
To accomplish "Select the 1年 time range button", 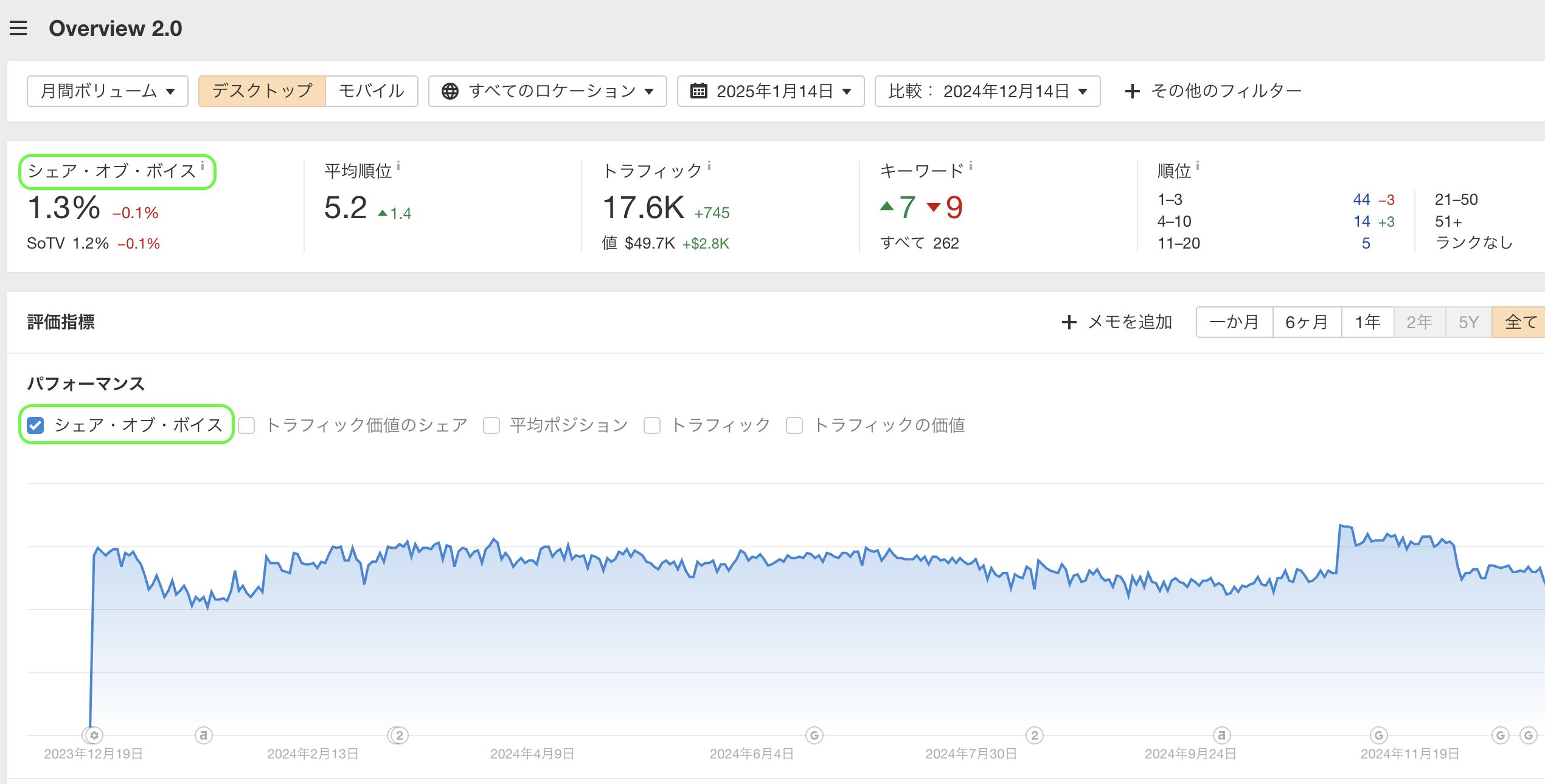I will (1367, 322).
